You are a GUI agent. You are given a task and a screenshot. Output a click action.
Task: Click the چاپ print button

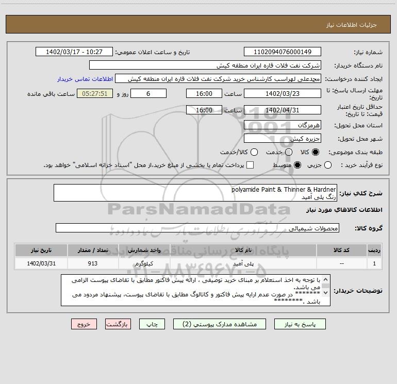point(152,324)
